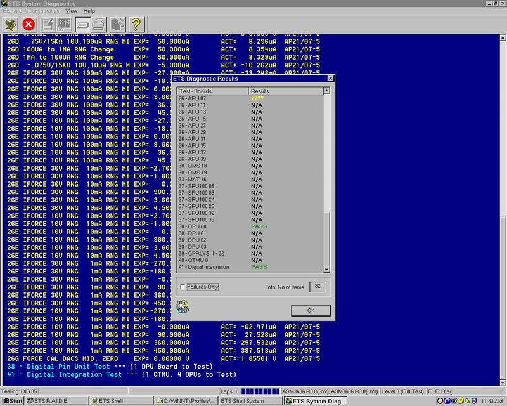Select the 38 - DPU 00 row

click(215, 226)
